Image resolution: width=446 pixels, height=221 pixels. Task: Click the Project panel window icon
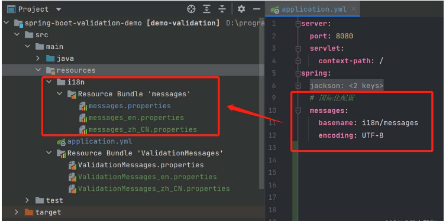pos(11,9)
